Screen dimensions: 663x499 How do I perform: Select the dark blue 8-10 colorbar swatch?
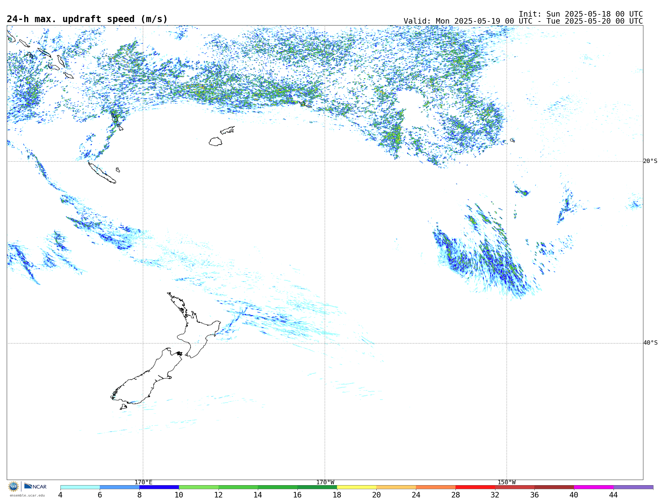(x=159, y=487)
